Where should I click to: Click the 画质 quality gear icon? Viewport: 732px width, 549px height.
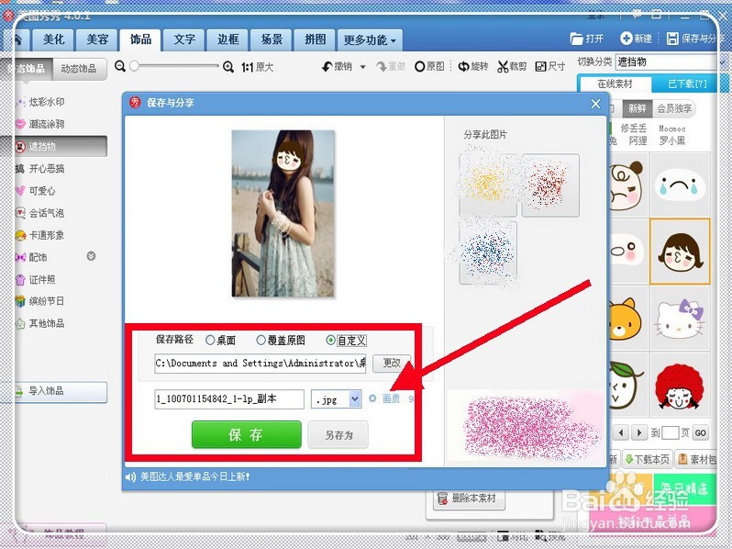point(372,398)
